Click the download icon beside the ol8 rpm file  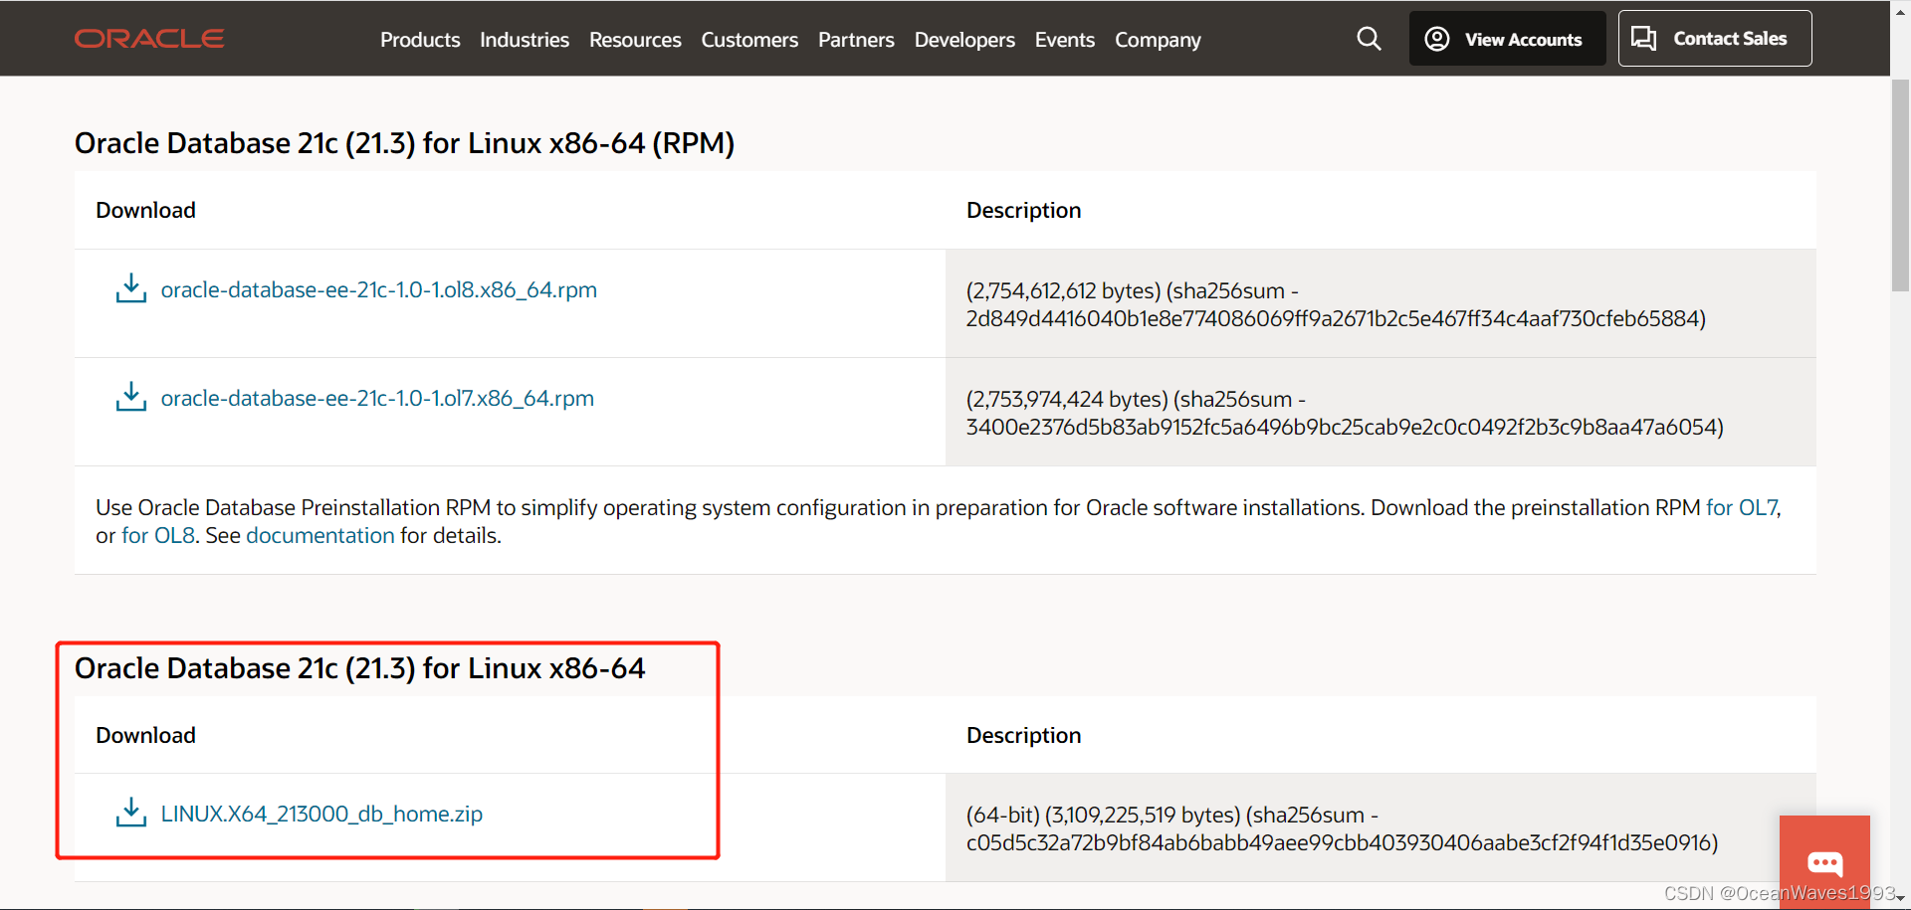tap(130, 288)
